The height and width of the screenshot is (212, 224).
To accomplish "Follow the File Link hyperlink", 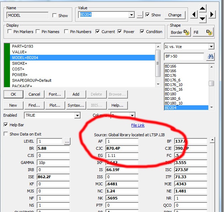I will pos(138,125).
